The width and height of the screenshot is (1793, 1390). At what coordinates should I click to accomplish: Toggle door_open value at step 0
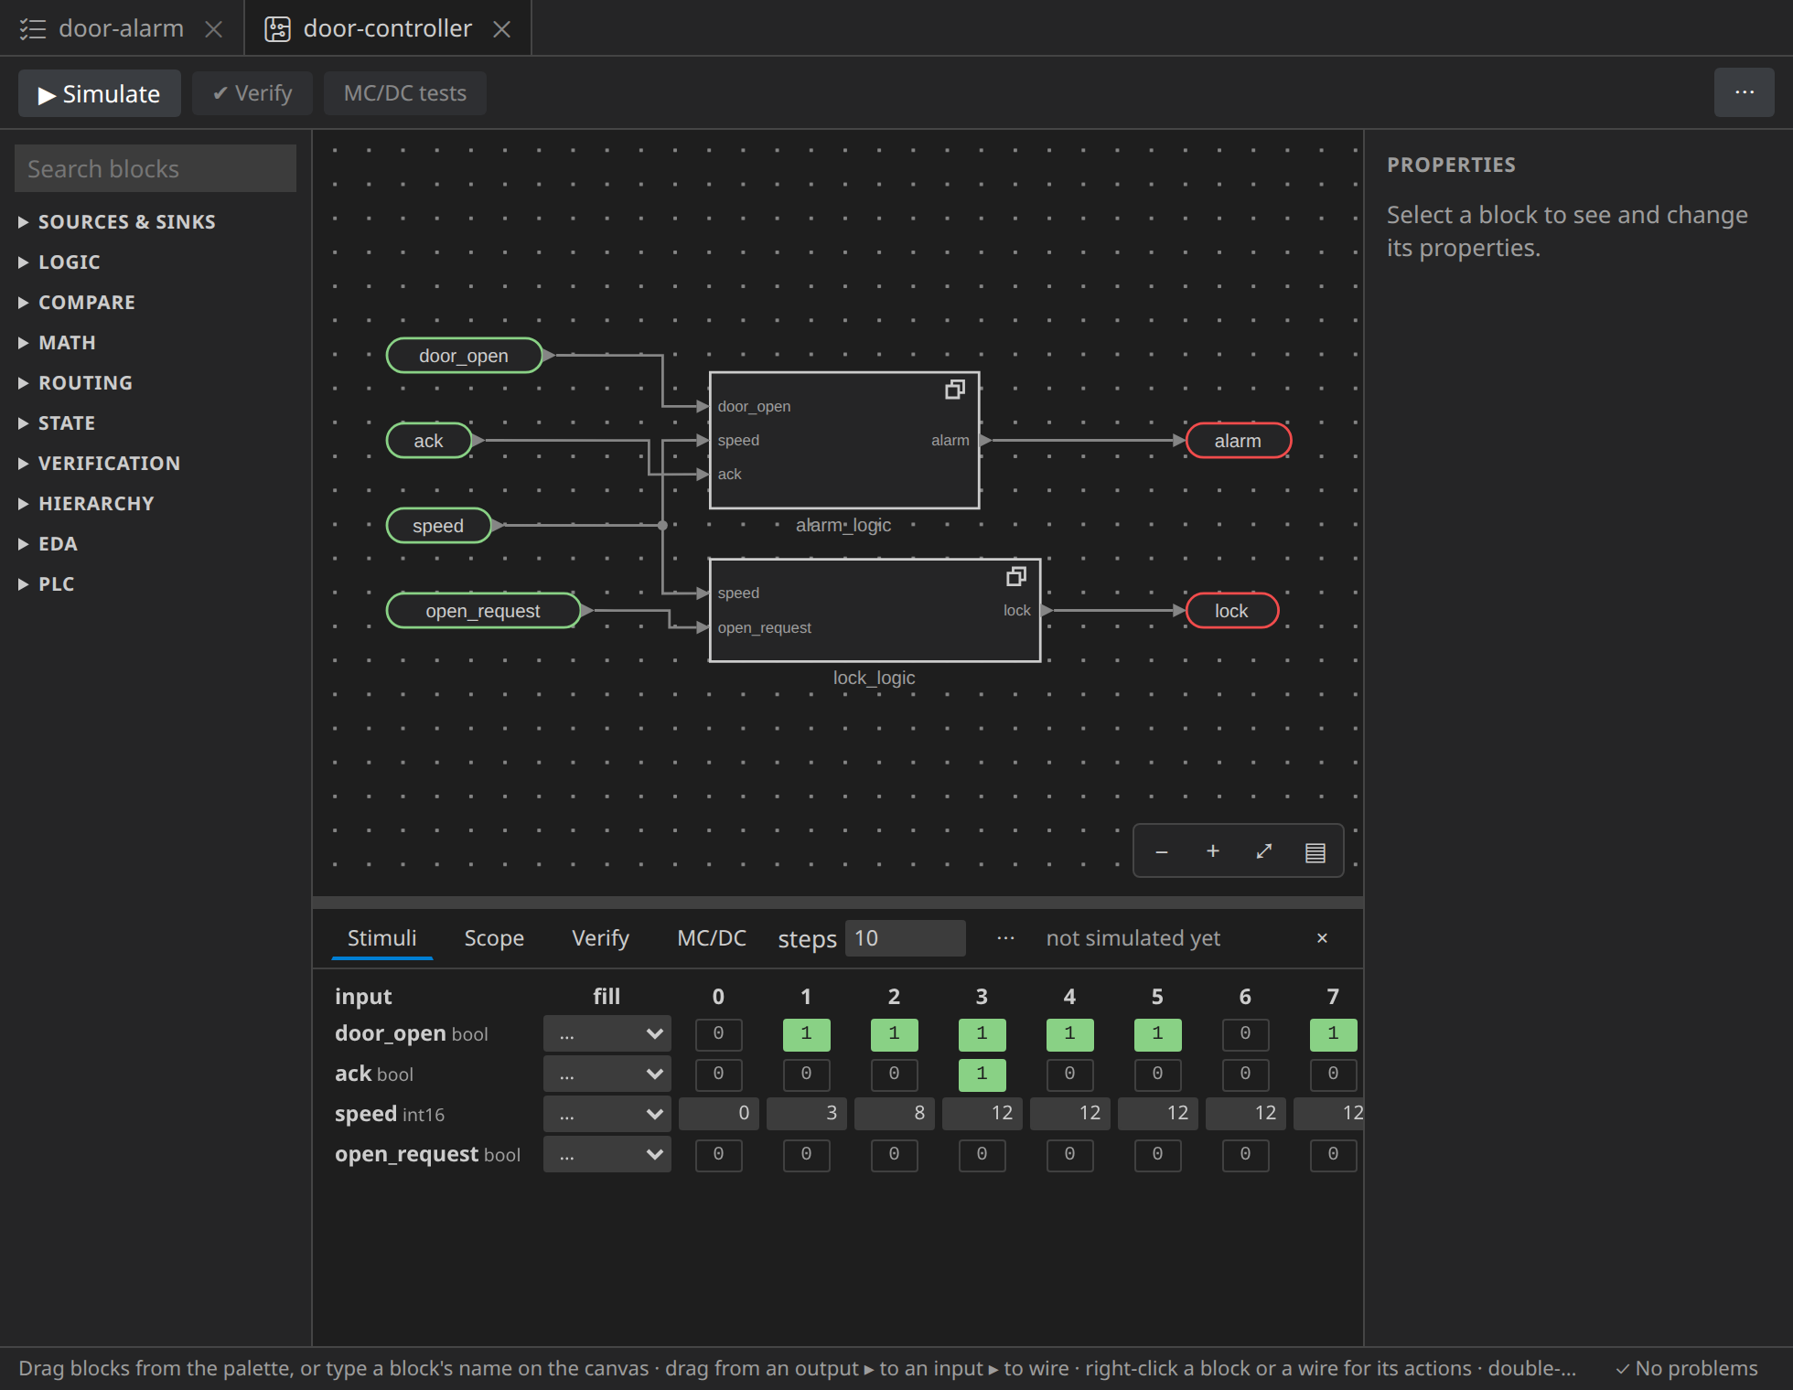(718, 1033)
